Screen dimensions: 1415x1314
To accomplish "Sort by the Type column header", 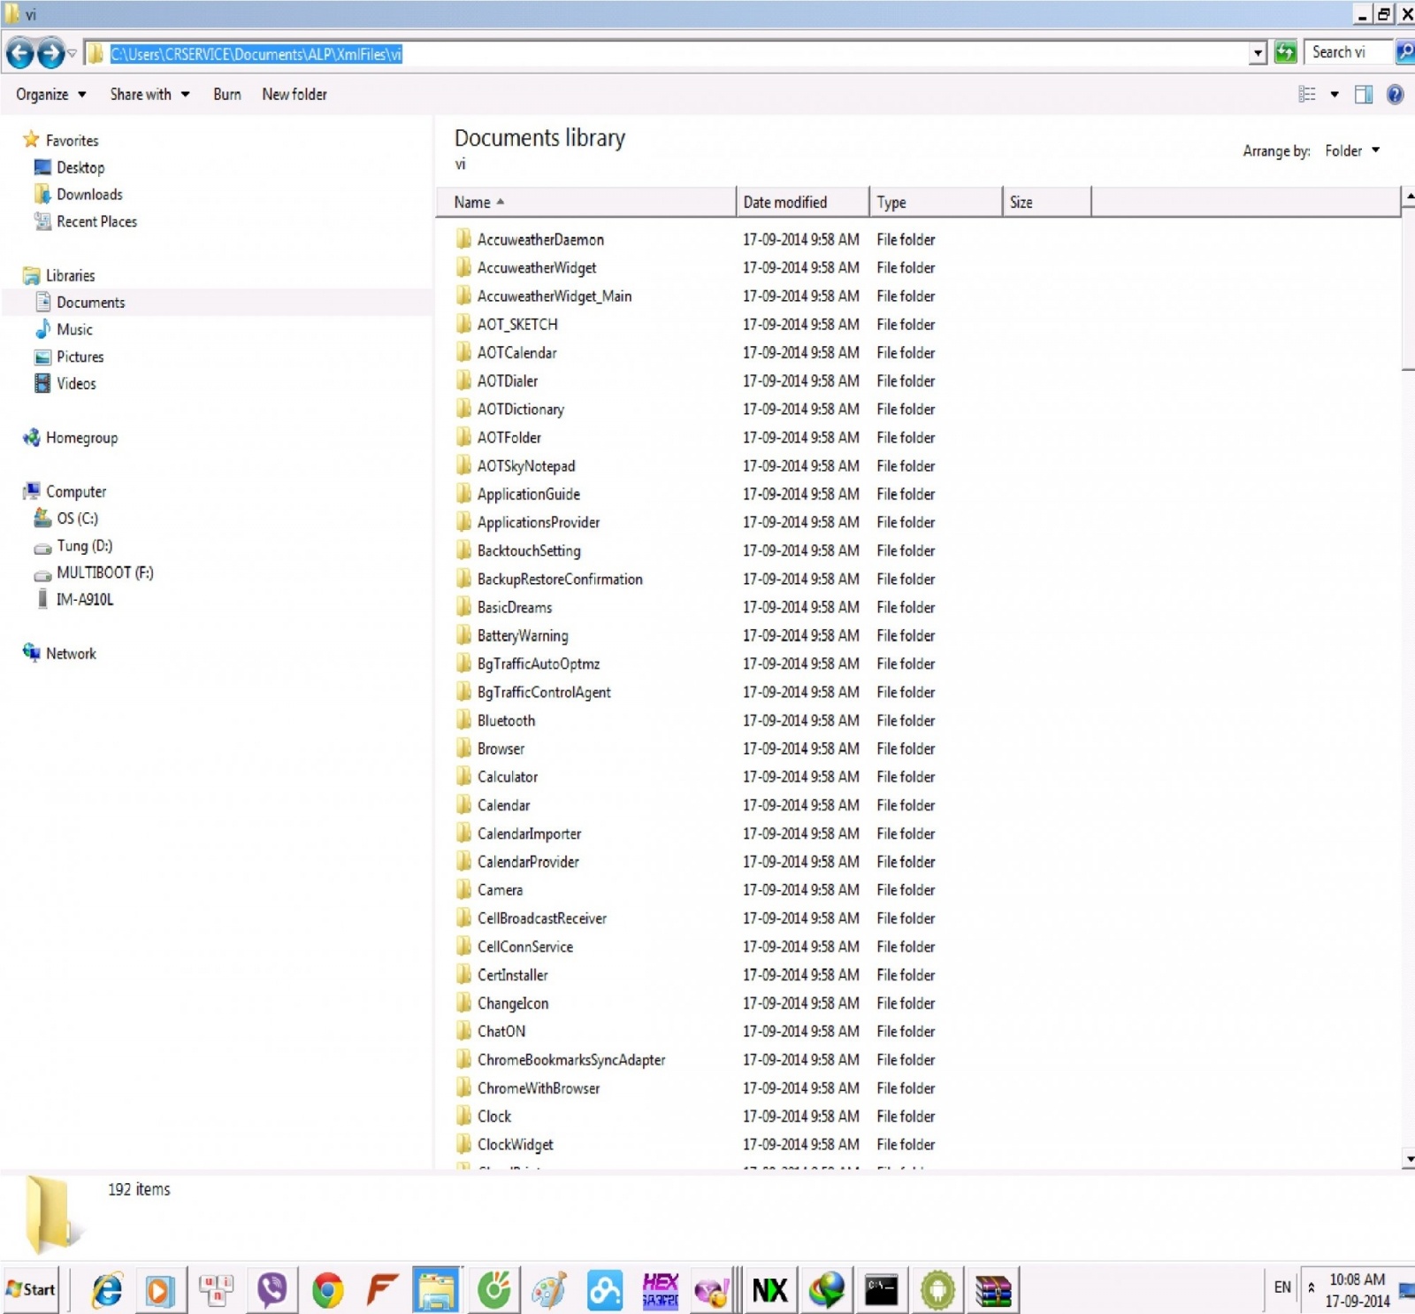I will click(937, 203).
